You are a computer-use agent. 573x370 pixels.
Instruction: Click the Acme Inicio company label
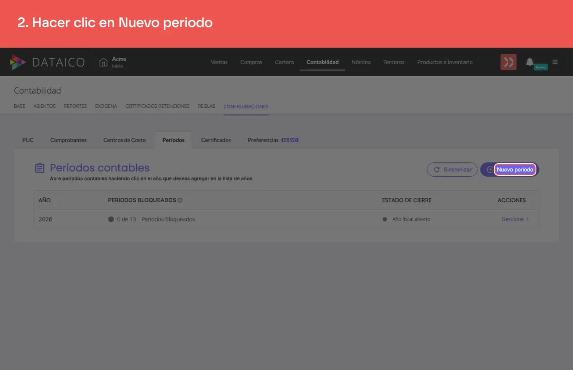click(x=119, y=62)
